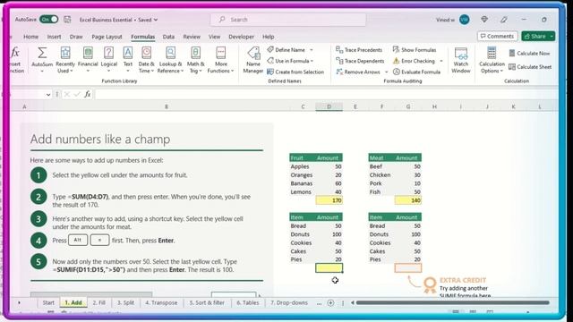Click Calculate Now
The image size is (573, 322).
pyautogui.click(x=529, y=54)
